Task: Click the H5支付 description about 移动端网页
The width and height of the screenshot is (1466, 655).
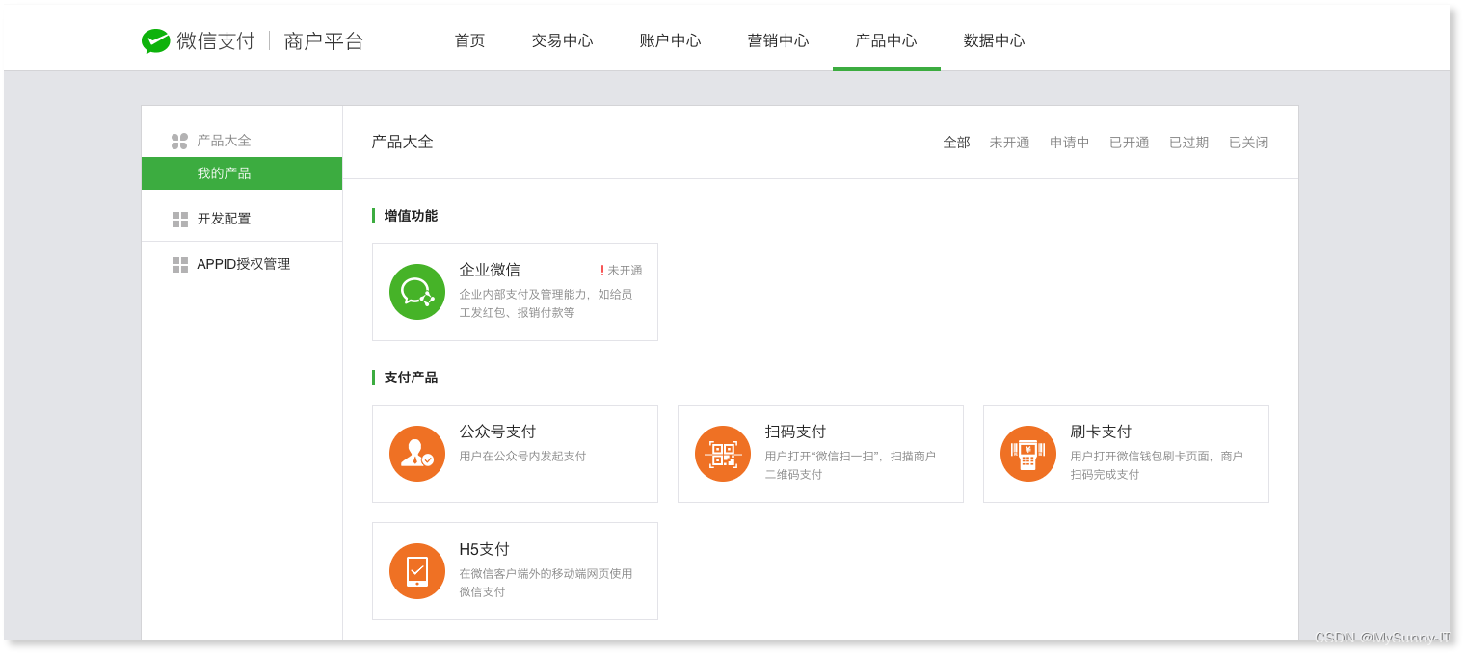Action: coord(546,583)
